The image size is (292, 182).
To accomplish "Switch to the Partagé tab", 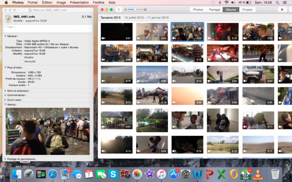I will tap(215, 9).
